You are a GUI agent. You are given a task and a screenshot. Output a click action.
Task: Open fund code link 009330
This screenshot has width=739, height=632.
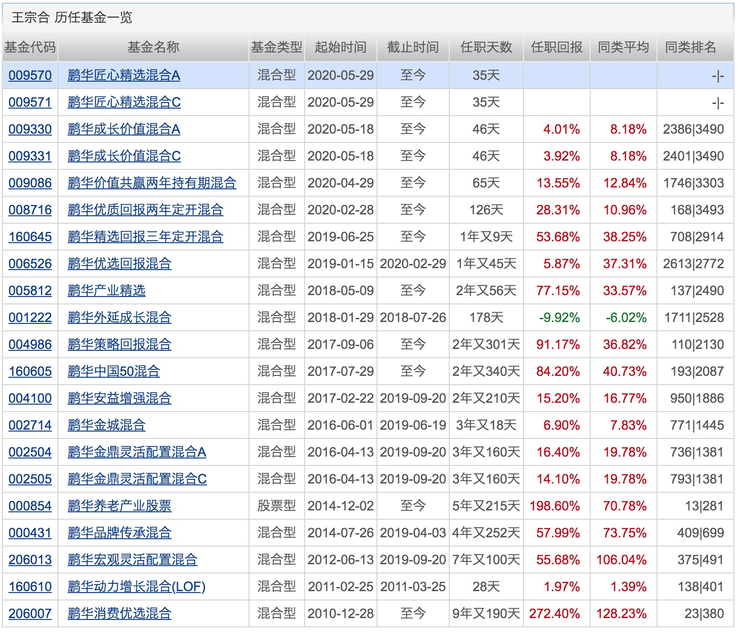[x=30, y=129]
